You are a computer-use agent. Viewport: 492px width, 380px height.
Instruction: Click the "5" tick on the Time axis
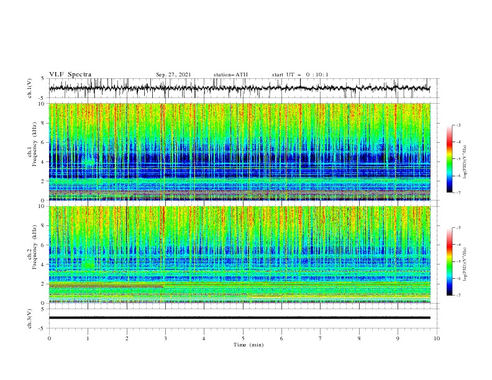[x=243, y=338]
